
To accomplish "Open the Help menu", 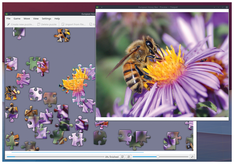I will click(x=57, y=19).
